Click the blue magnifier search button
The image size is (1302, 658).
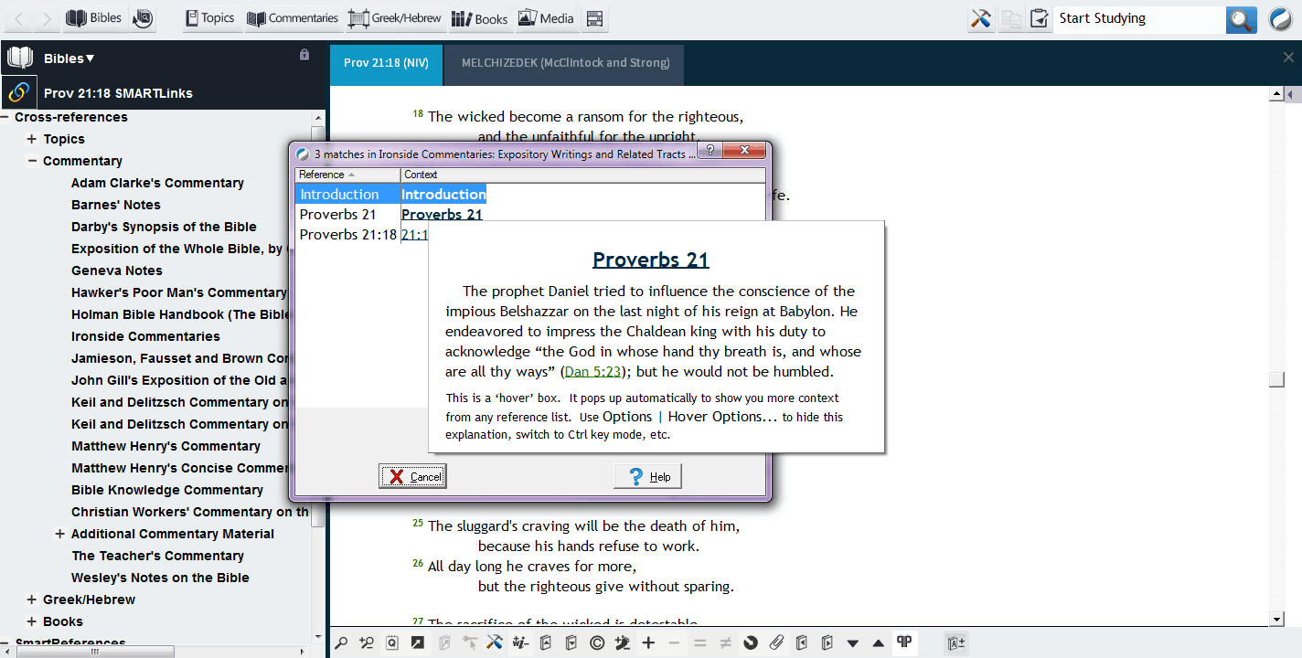pos(1241,19)
